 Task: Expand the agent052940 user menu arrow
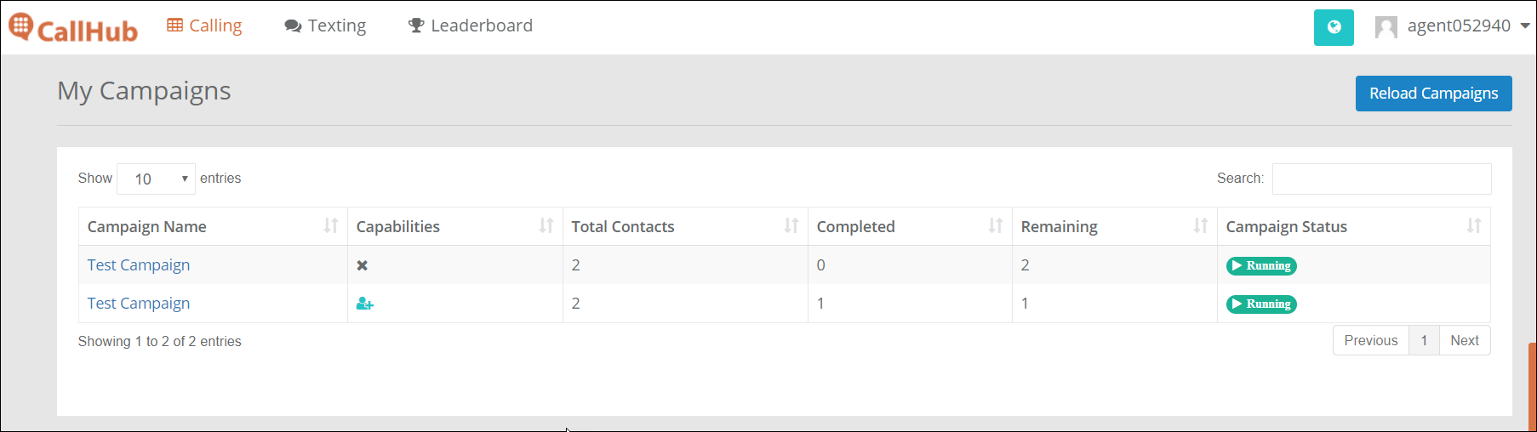[1525, 26]
